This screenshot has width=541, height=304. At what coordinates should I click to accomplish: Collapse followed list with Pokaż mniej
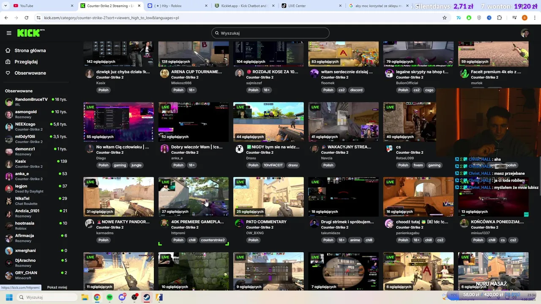[x=57, y=288]
